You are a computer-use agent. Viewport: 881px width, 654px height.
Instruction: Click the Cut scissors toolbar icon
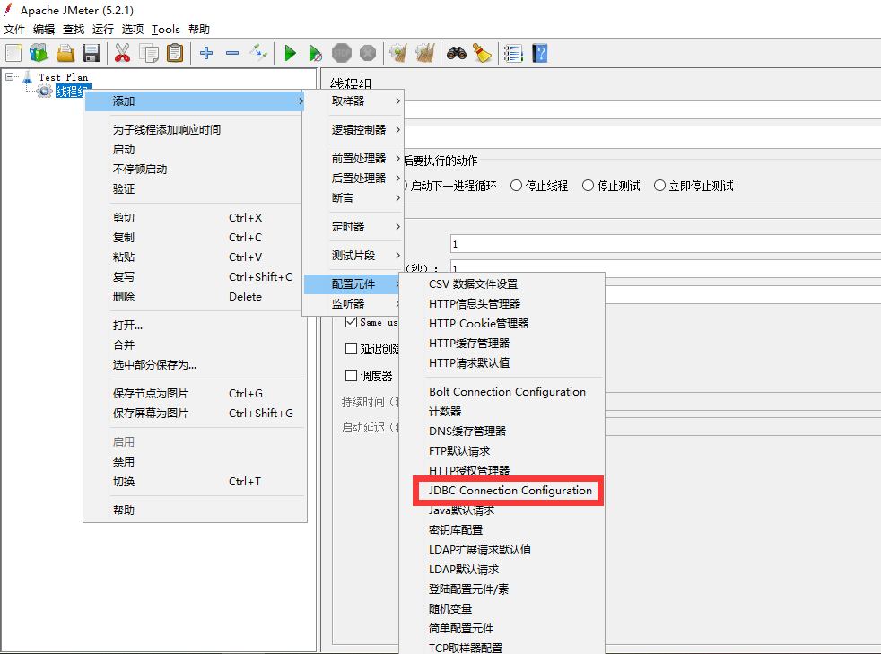[x=123, y=53]
